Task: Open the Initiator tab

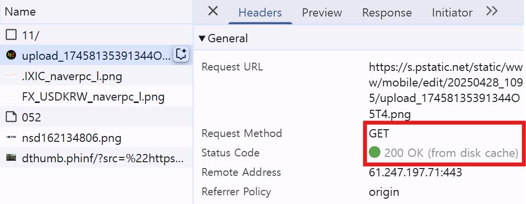Action: coord(452,13)
